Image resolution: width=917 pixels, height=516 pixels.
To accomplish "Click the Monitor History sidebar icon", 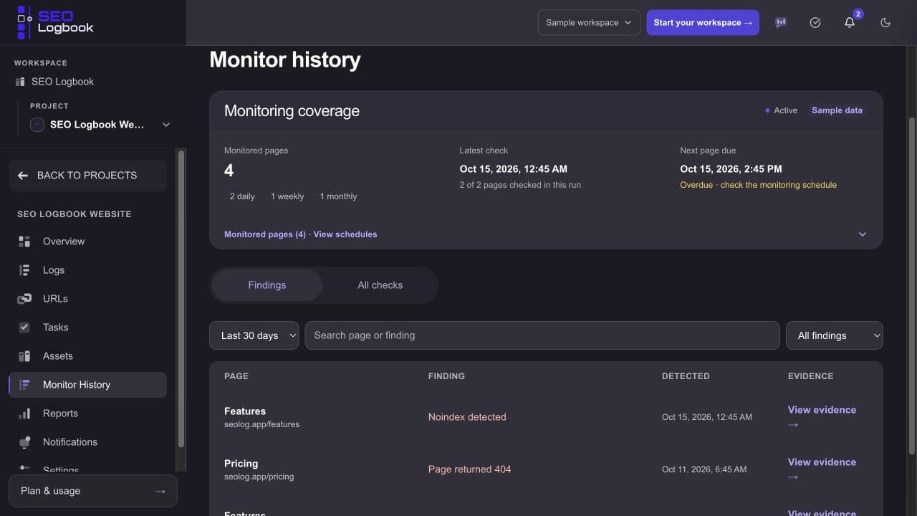I will pos(24,385).
